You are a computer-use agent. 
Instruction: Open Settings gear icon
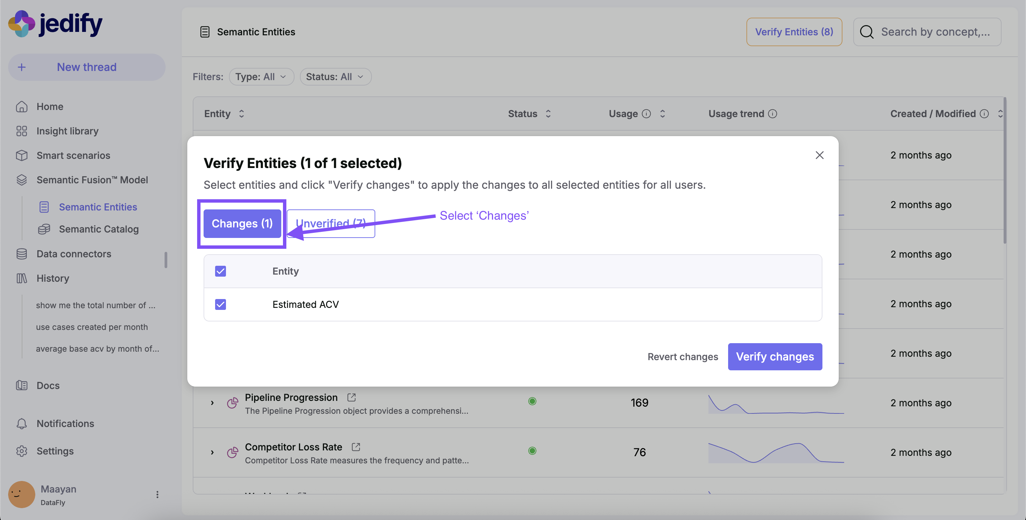coord(21,451)
